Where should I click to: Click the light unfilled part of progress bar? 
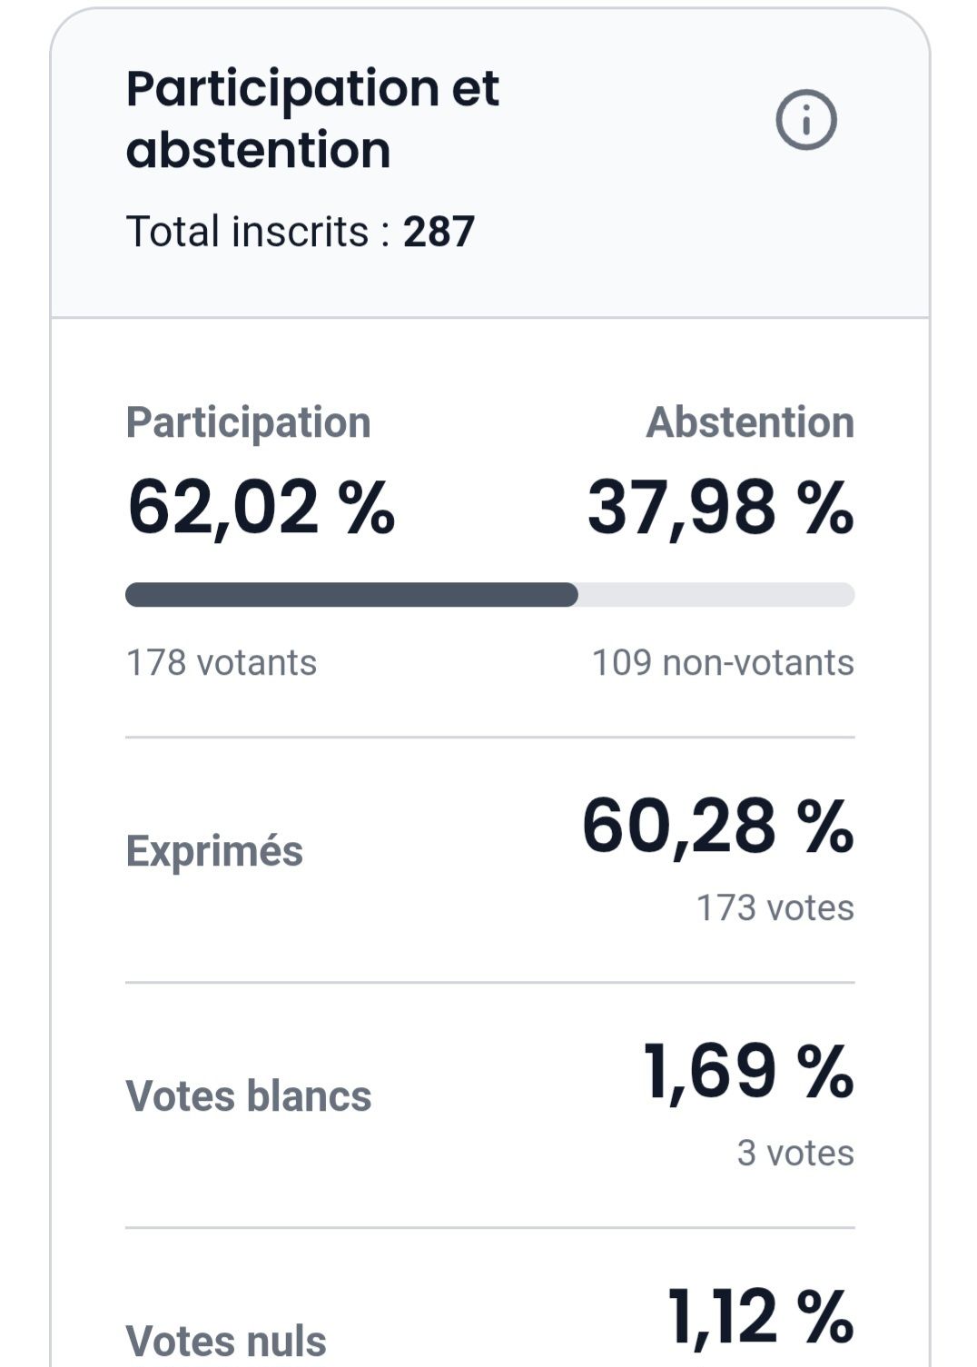715,595
